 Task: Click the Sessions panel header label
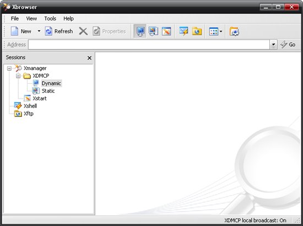[x=15, y=57]
